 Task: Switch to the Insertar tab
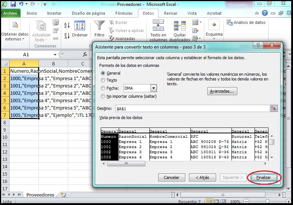54,13
